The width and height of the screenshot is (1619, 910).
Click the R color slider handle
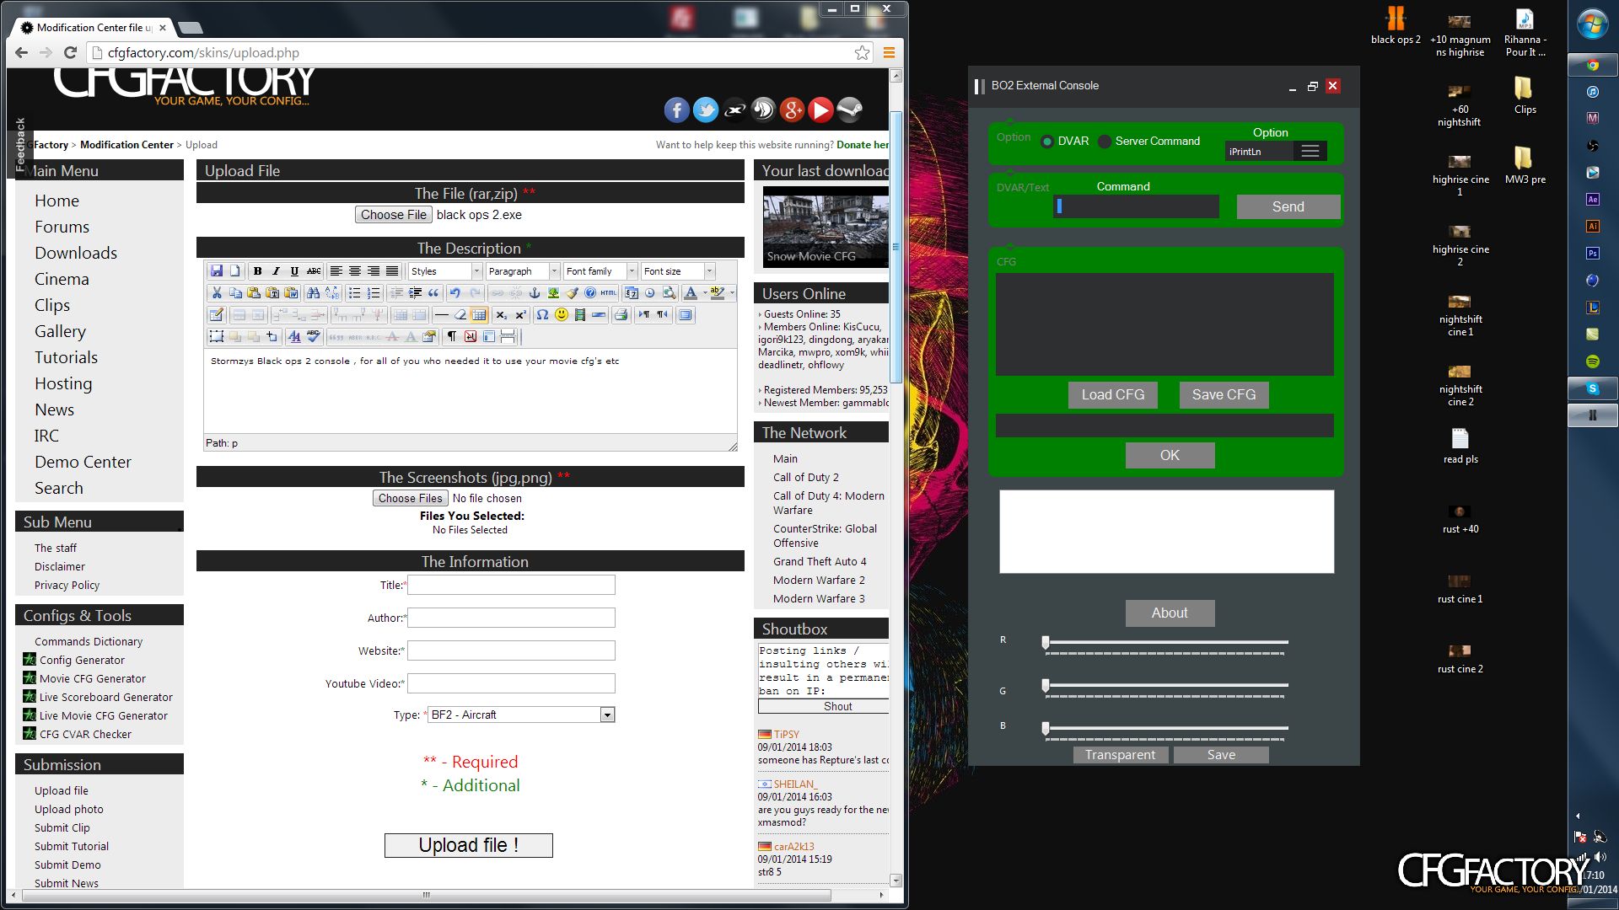pos(1046,643)
